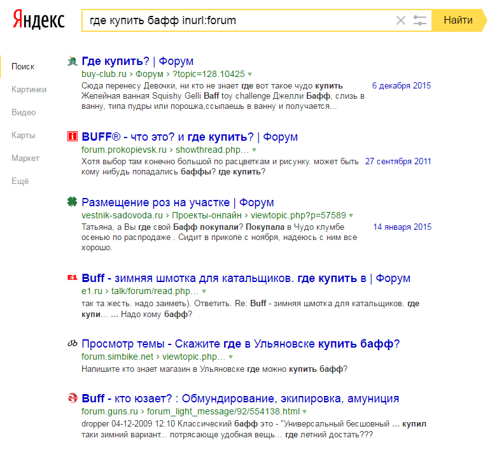Click the vestnik-sadovoda.ru green clover favicon
This screenshot has height=452, width=504.
(x=73, y=202)
